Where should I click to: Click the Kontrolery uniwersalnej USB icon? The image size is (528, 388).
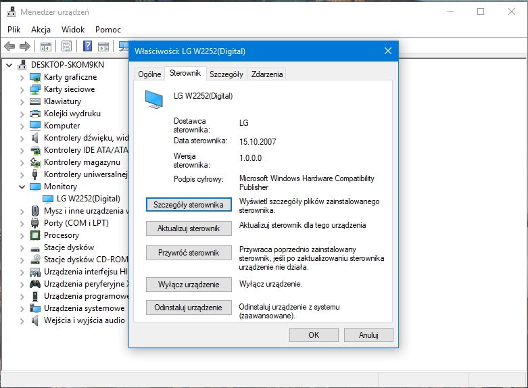(x=35, y=174)
